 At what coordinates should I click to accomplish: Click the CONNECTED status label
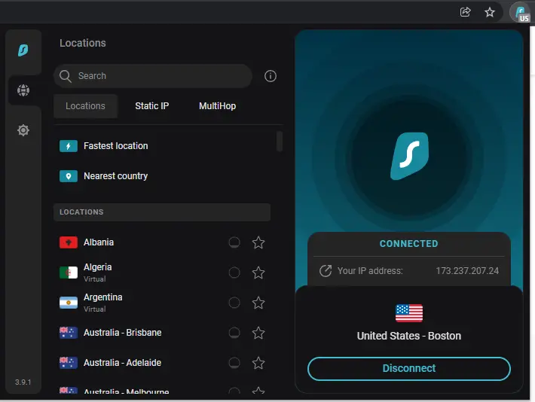tap(408, 244)
